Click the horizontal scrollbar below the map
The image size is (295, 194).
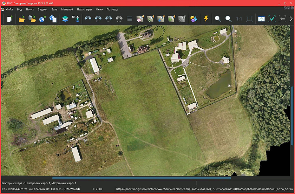141,178
